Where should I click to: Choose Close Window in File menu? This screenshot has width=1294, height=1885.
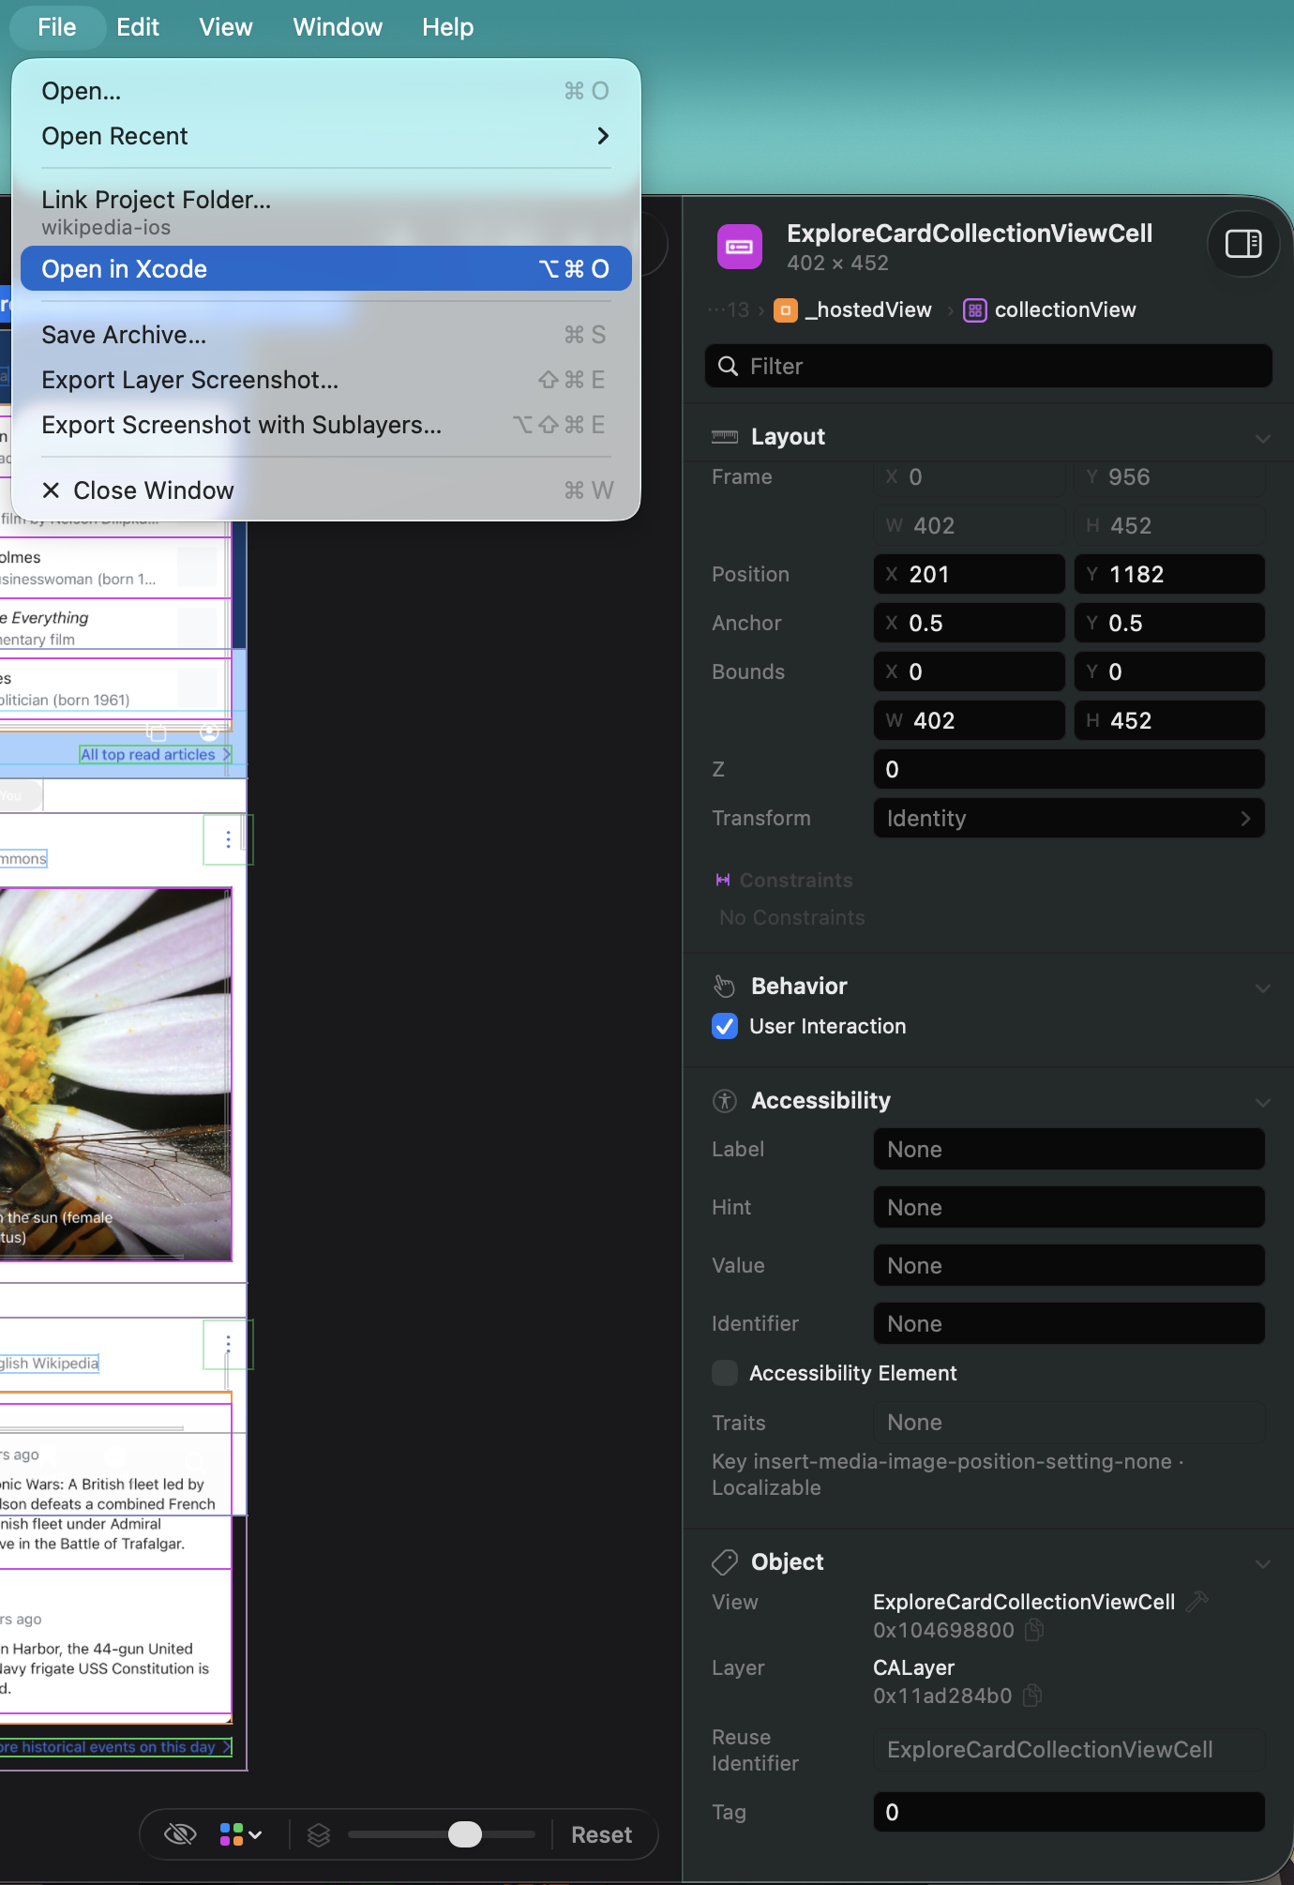[x=326, y=490]
